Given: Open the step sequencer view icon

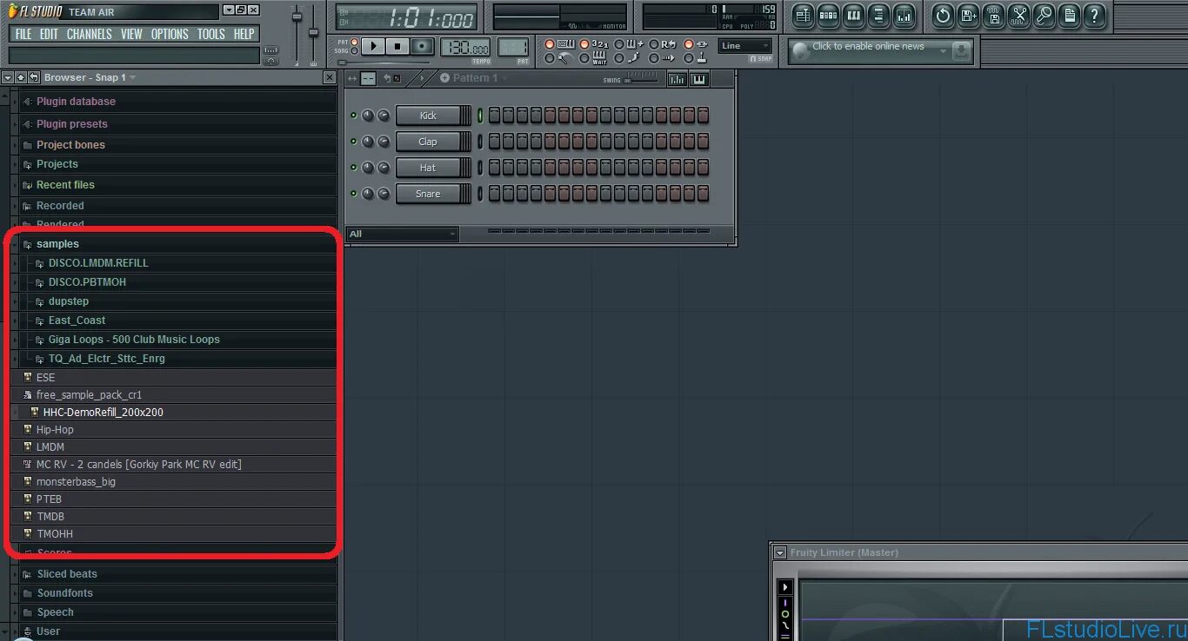Looking at the screenshot, I should tap(828, 15).
